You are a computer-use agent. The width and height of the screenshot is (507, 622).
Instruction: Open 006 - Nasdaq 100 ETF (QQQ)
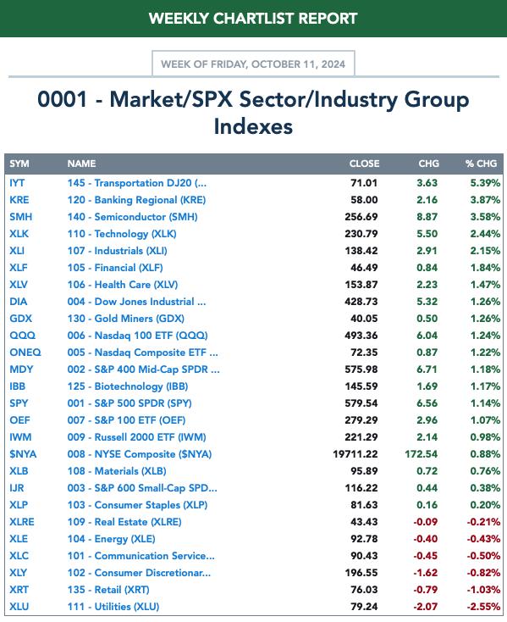point(137,336)
